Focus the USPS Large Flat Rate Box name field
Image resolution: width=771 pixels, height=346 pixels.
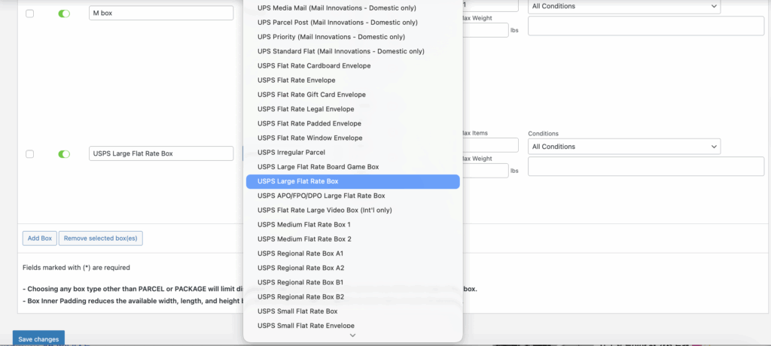160,153
